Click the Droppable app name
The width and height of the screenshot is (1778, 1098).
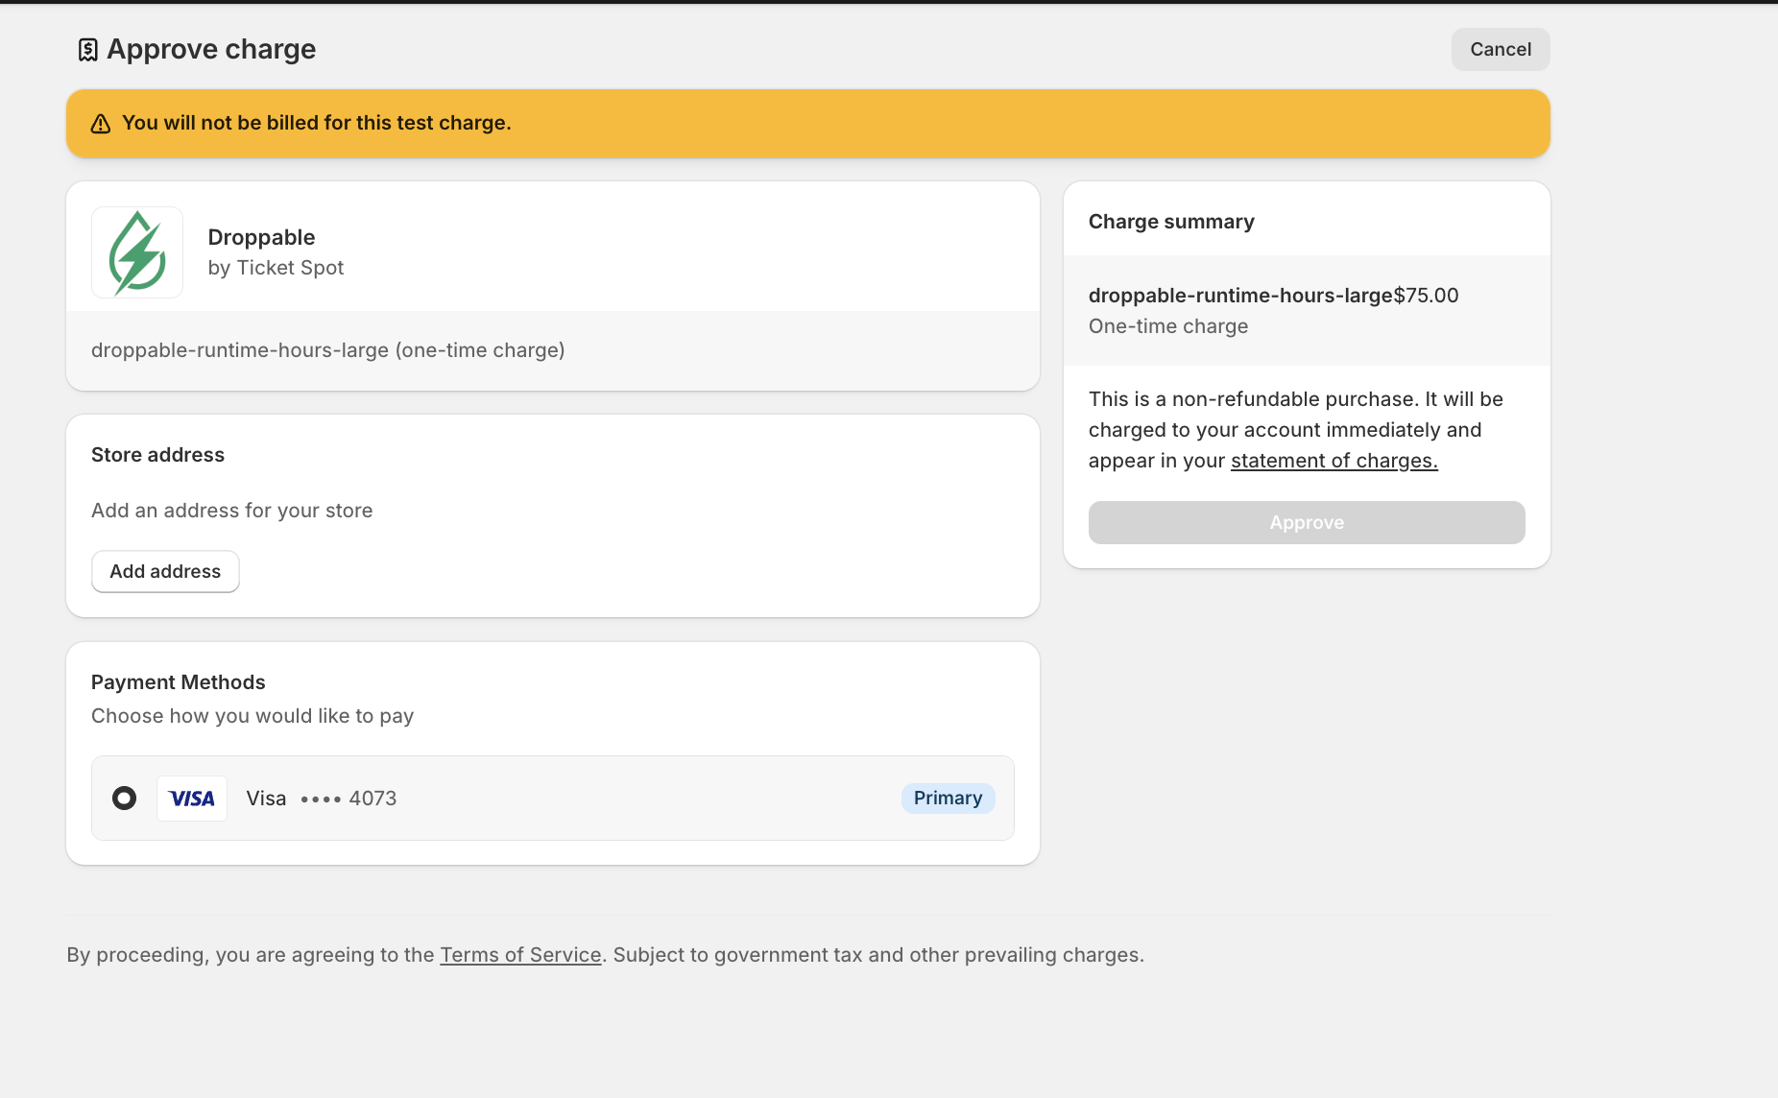pyautogui.click(x=261, y=237)
